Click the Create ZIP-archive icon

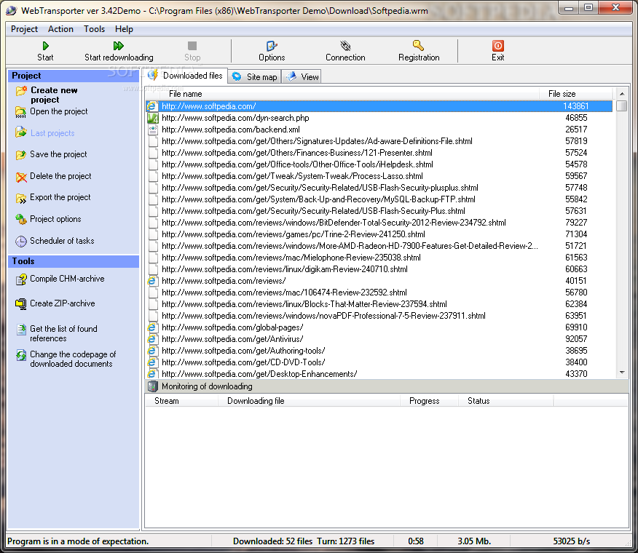pyautogui.click(x=20, y=304)
